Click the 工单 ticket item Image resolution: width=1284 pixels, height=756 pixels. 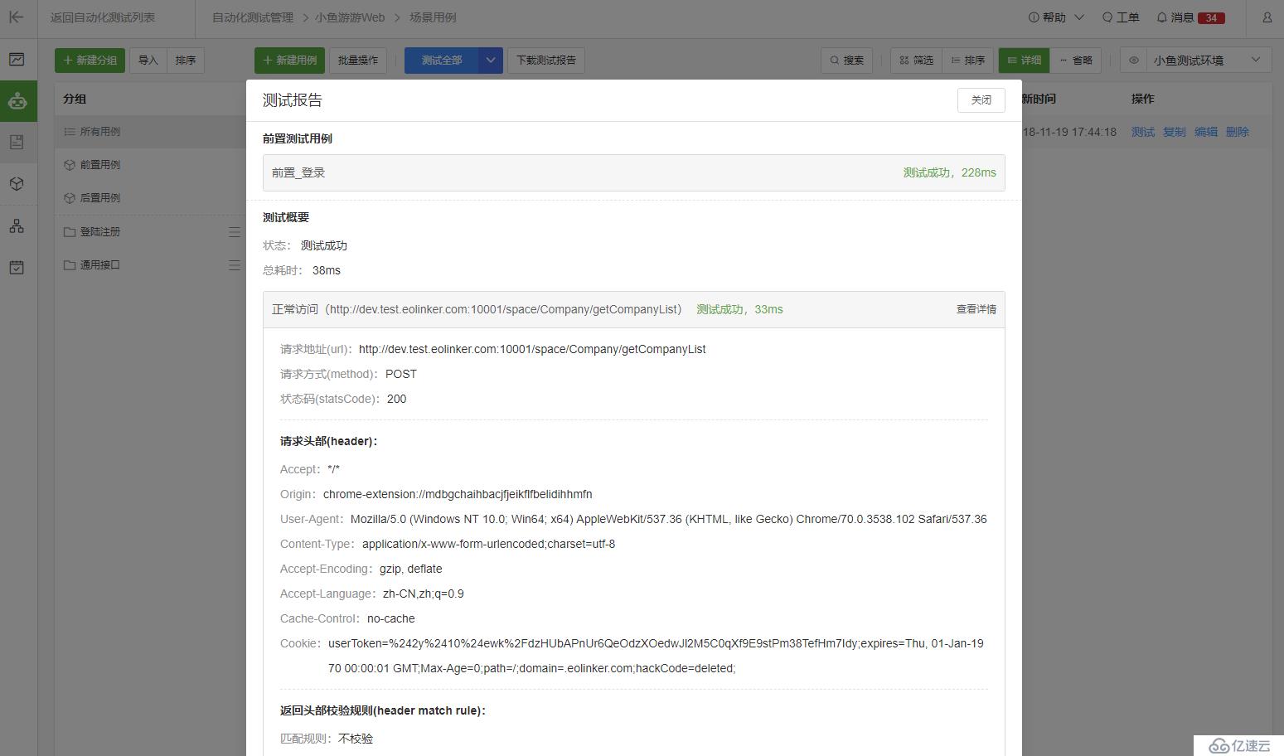(x=1121, y=17)
